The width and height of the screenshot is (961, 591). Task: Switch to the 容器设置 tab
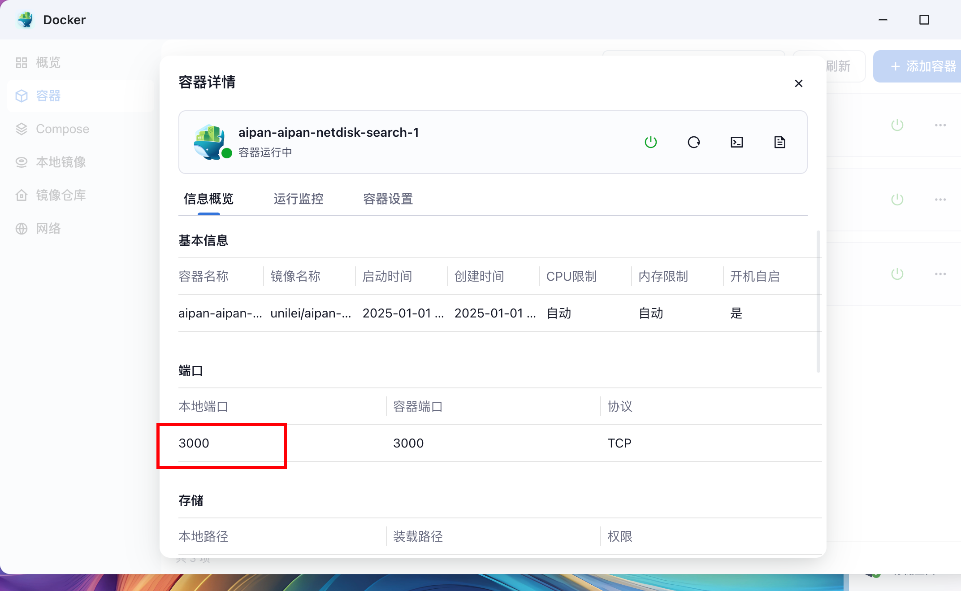click(388, 199)
